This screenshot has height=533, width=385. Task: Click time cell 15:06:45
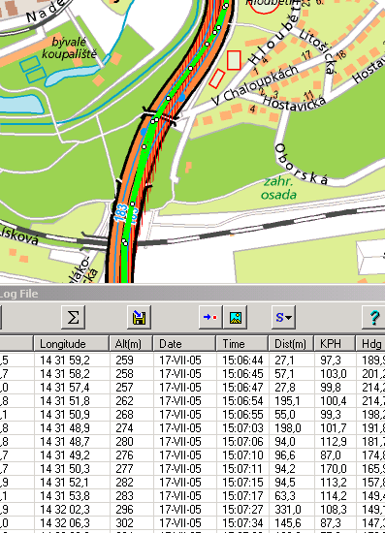click(x=242, y=373)
